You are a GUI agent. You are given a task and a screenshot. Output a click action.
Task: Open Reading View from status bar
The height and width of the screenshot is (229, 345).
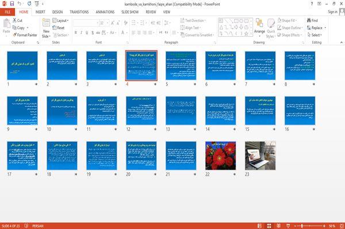click(278, 226)
